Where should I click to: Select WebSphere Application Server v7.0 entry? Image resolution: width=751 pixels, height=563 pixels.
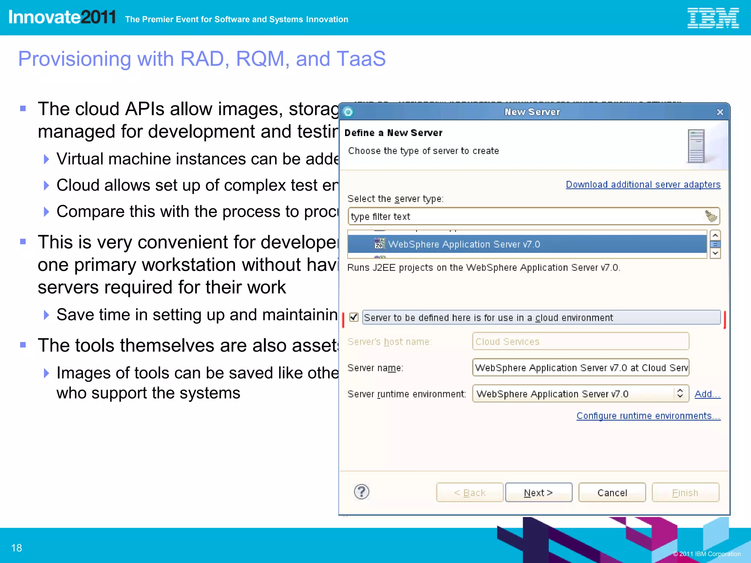[527, 244]
